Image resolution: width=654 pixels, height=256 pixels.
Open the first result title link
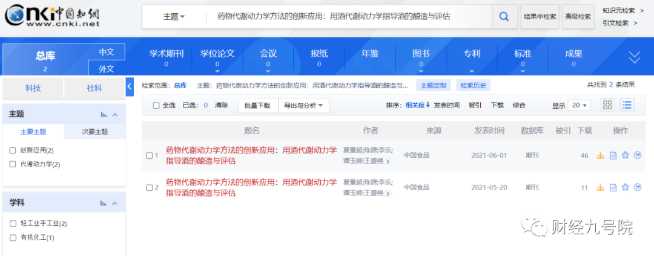tap(251, 155)
